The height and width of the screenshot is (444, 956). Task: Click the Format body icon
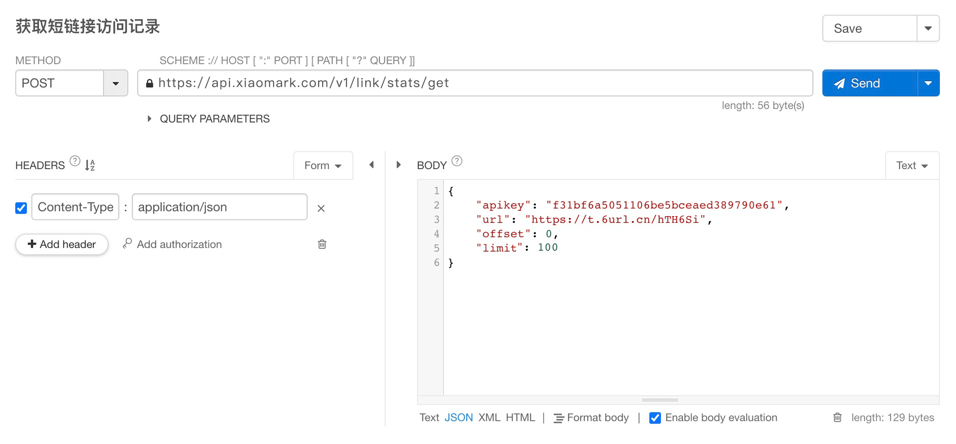tap(558, 418)
